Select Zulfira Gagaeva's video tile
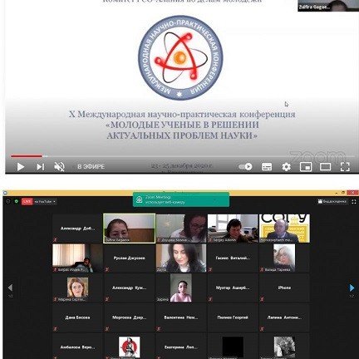Viewport: 359px width, 359px height. point(129,229)
